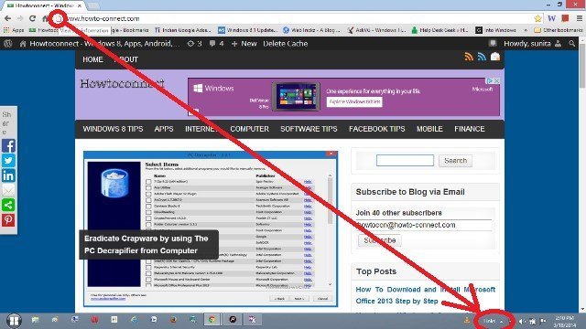Click the Subscribe button
The height and width of the screenshot is (329, 586).
point(379,240)
